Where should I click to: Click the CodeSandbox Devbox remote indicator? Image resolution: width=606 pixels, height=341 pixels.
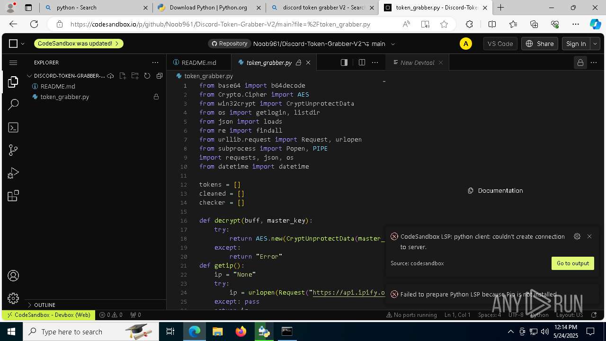tap(48, 314)
